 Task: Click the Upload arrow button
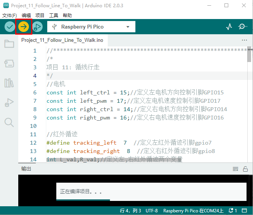24,27
